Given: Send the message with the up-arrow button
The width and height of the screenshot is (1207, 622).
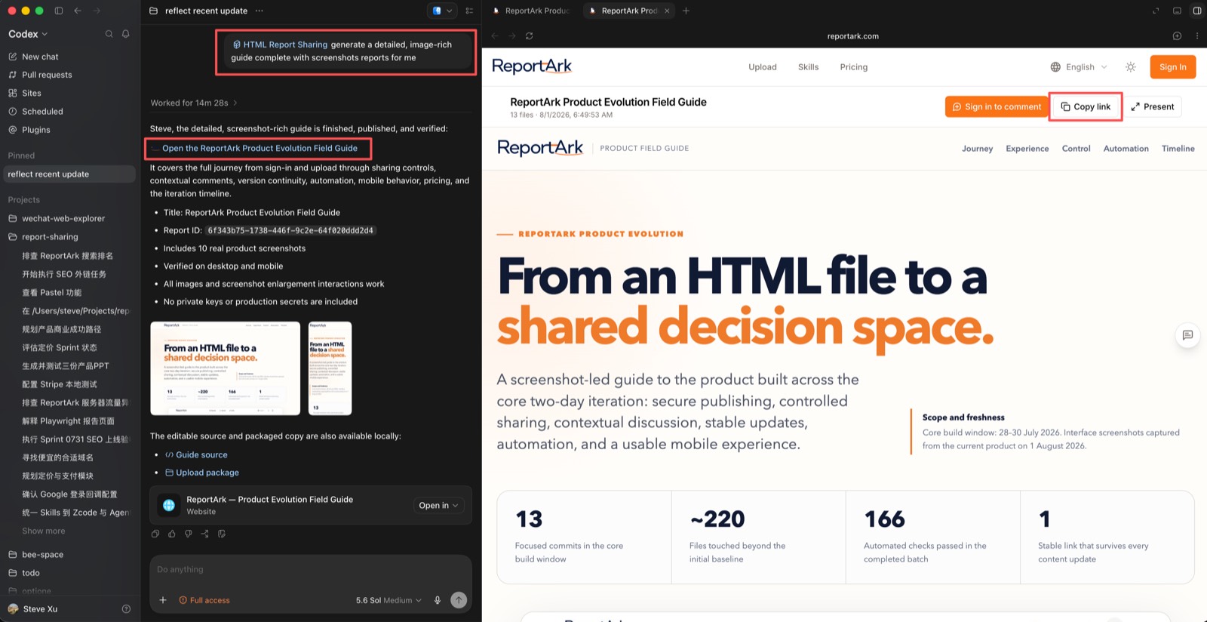Looking at the screenshot, I should pyautogui.click(x=459, y=600).
